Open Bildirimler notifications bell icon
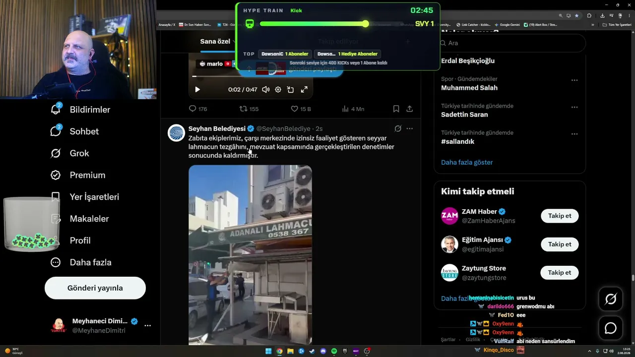 point(56,110)
